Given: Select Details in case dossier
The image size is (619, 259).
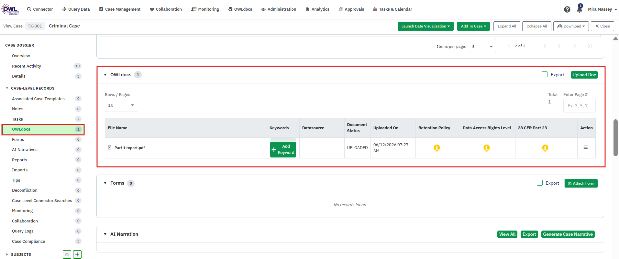Looking at the screenshot, I should [18, 76].
